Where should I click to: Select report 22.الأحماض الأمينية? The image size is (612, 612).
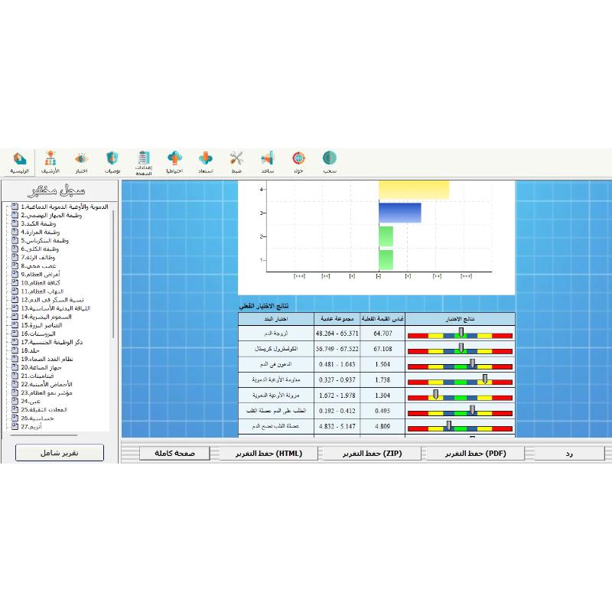(x=47, y=385)
